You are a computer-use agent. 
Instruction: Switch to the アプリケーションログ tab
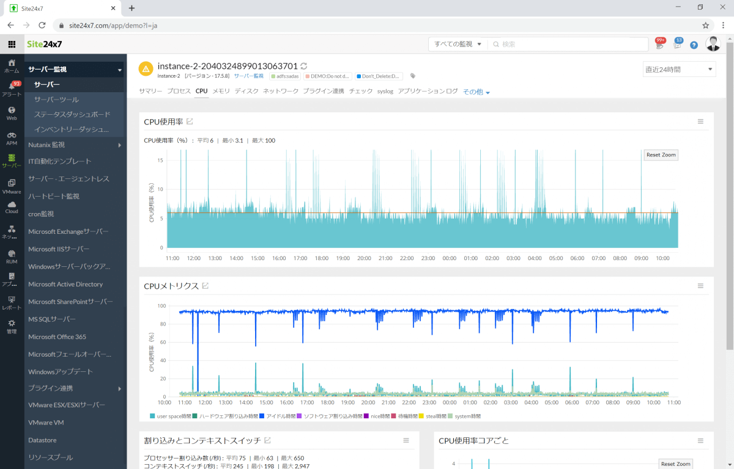tap(428, 91)
